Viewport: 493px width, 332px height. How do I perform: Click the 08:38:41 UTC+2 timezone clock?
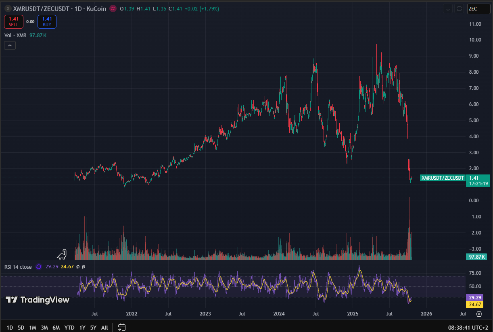point(468,328)
